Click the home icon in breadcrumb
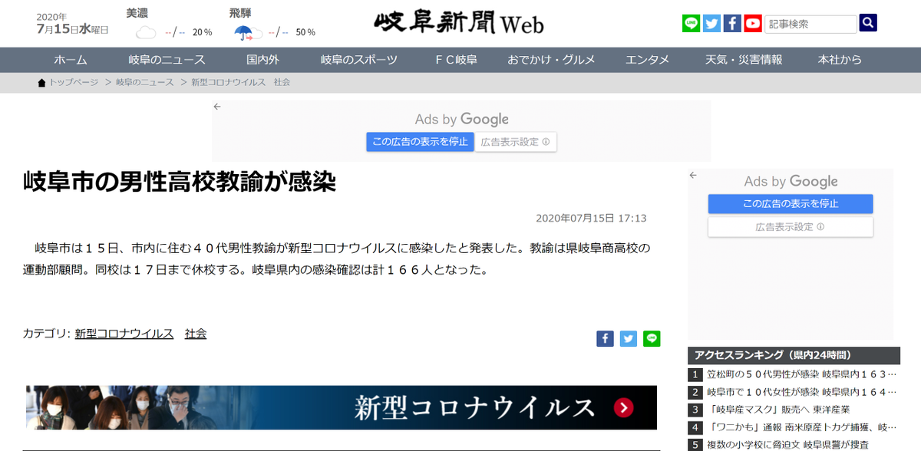Image resolution: width=921 pixels, height=451 pixels. coord(42,83)
